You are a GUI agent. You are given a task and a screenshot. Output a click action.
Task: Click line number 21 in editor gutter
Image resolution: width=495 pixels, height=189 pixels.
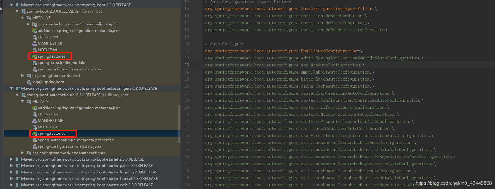(187, 51)
